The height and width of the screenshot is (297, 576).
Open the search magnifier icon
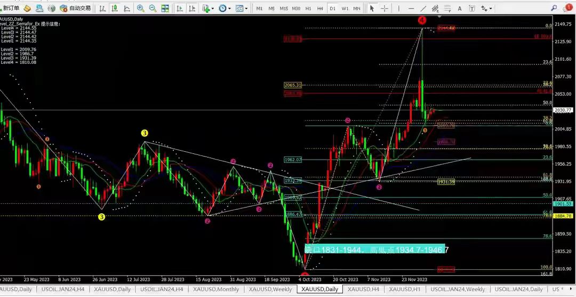[x=555, y=8]
